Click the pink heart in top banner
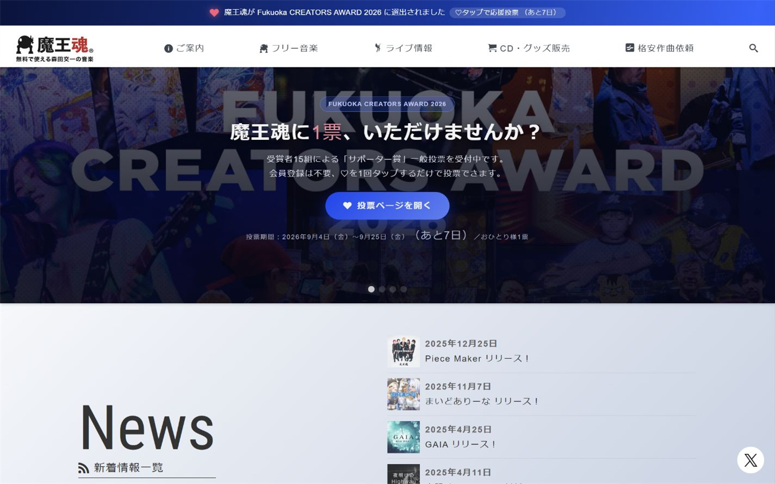Viewport: 775px width, 484px height. click(x=214, y=12)
